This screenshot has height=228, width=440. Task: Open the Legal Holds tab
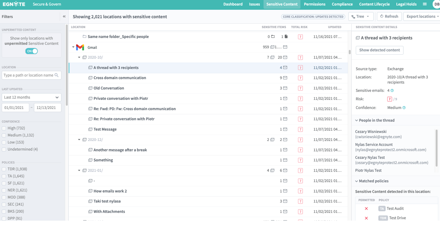(406, 4)
